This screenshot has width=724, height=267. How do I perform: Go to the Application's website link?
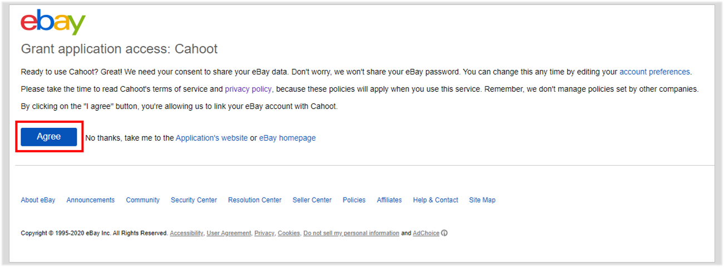click(211, 138)
